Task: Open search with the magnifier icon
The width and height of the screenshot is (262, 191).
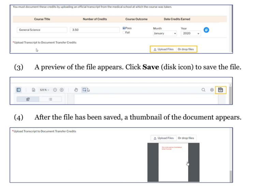Action: click(203, 90)
